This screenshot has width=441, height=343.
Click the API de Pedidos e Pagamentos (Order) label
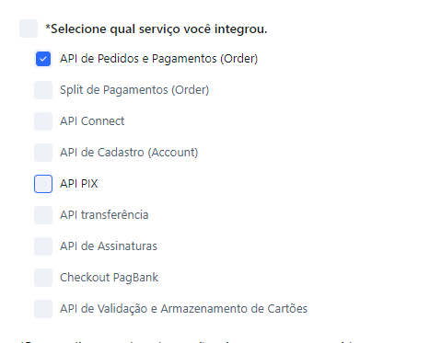coord(158,59)
